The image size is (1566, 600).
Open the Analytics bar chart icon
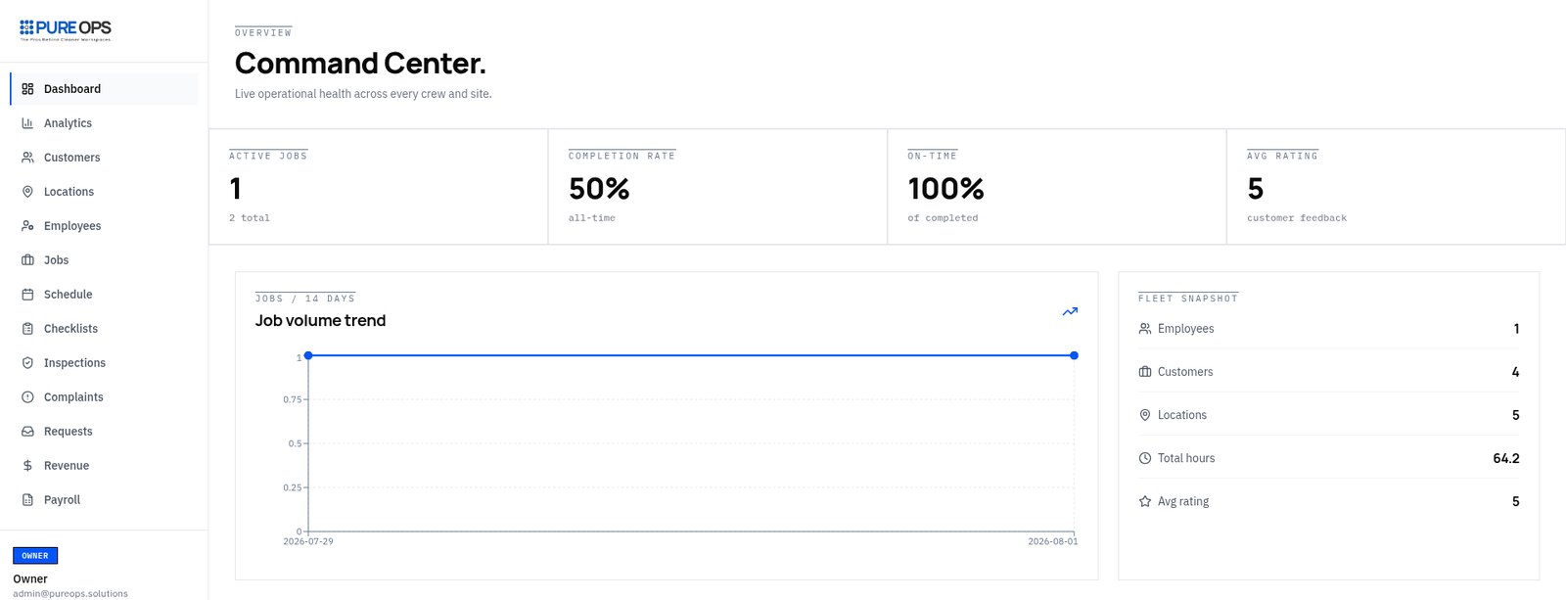pyautogui.click(x=27, y=123)
